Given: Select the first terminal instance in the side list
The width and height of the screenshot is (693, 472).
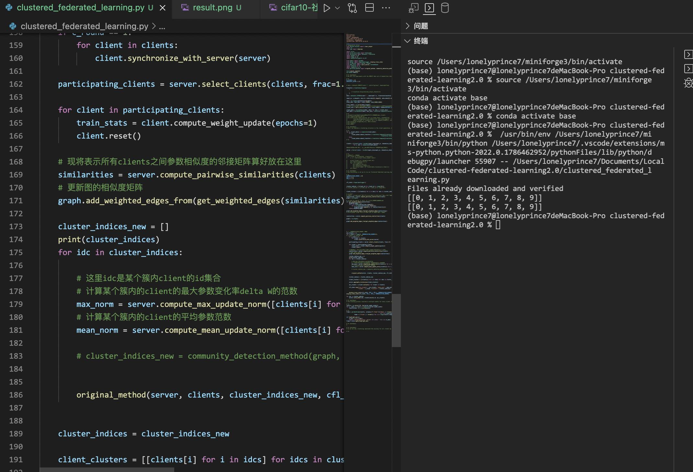Looking at the screenshot, I should [688, 54].
